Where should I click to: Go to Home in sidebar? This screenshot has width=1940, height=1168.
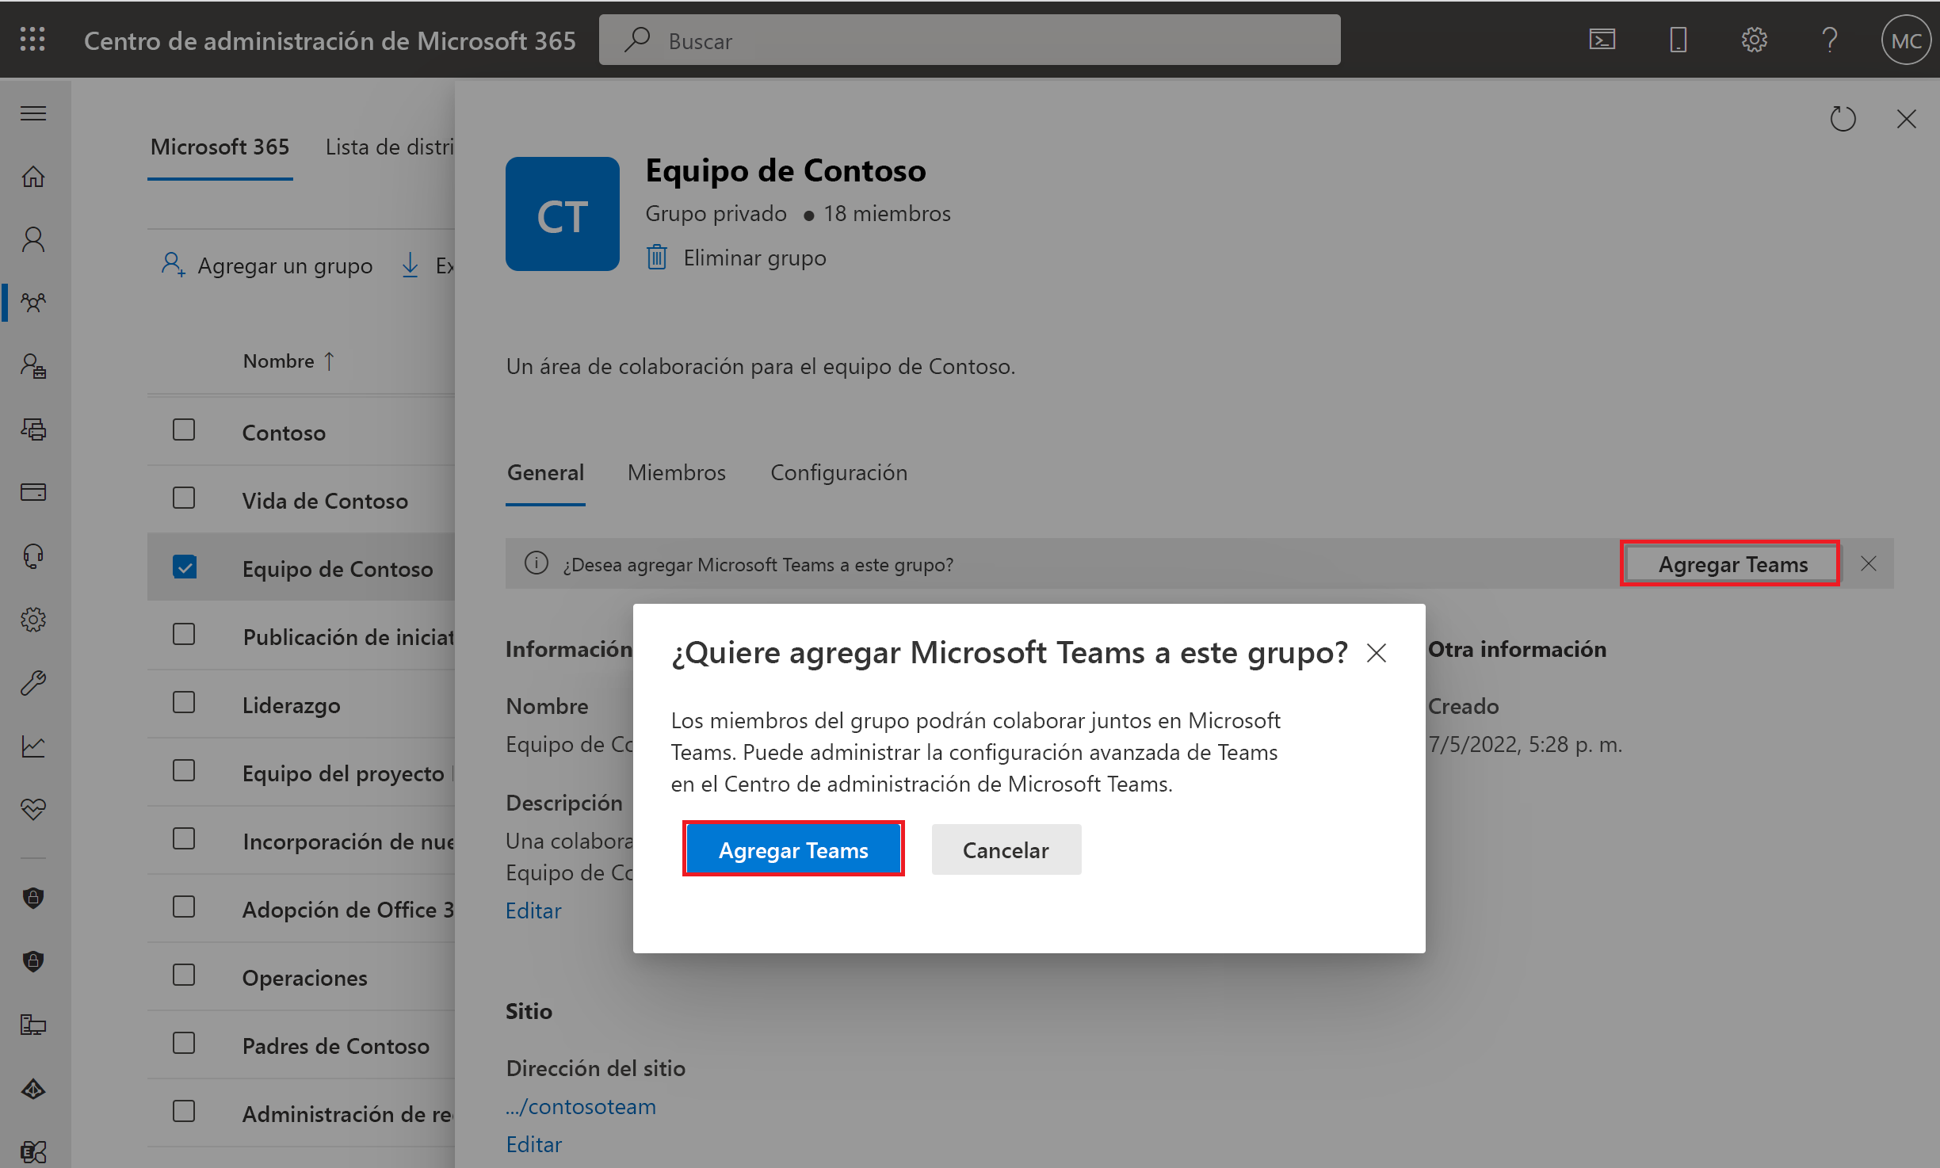pyautogui.click(x=33, y=176)
